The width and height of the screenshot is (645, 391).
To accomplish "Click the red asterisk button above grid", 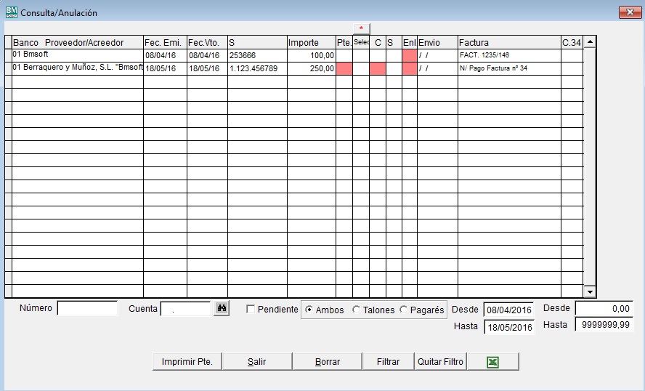I will click(x=361, y=28).
